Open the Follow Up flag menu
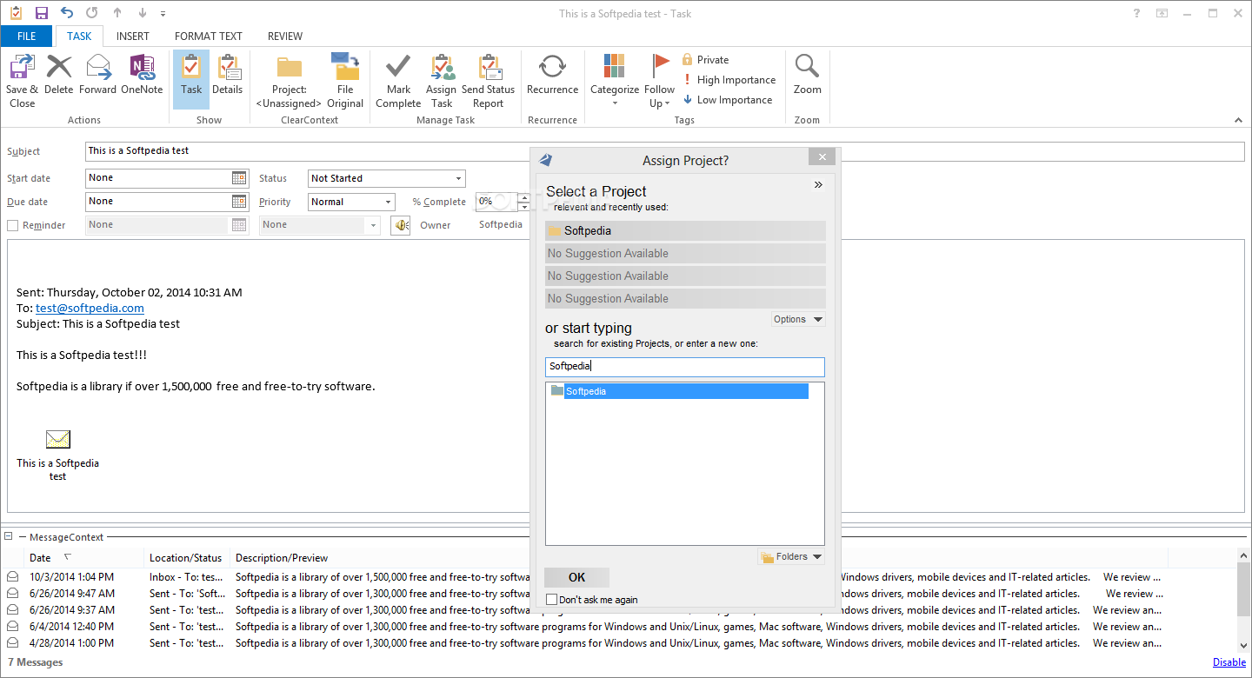Viewport: 1252px width, 678px height. point(660,80)
